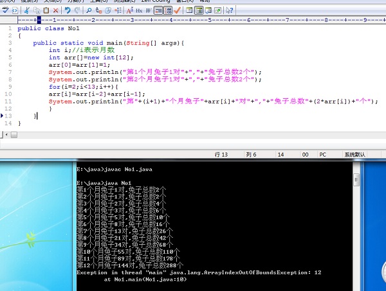Click the "public static void main" line
386x291 pixels.
tap(108, 43)
